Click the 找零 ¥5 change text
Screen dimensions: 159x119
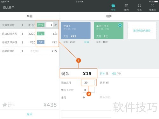[104, 83]
